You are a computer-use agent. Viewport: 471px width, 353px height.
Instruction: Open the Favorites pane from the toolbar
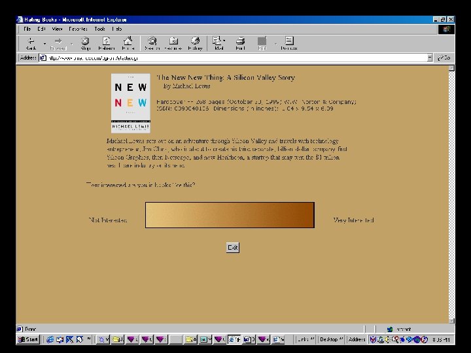173,44
